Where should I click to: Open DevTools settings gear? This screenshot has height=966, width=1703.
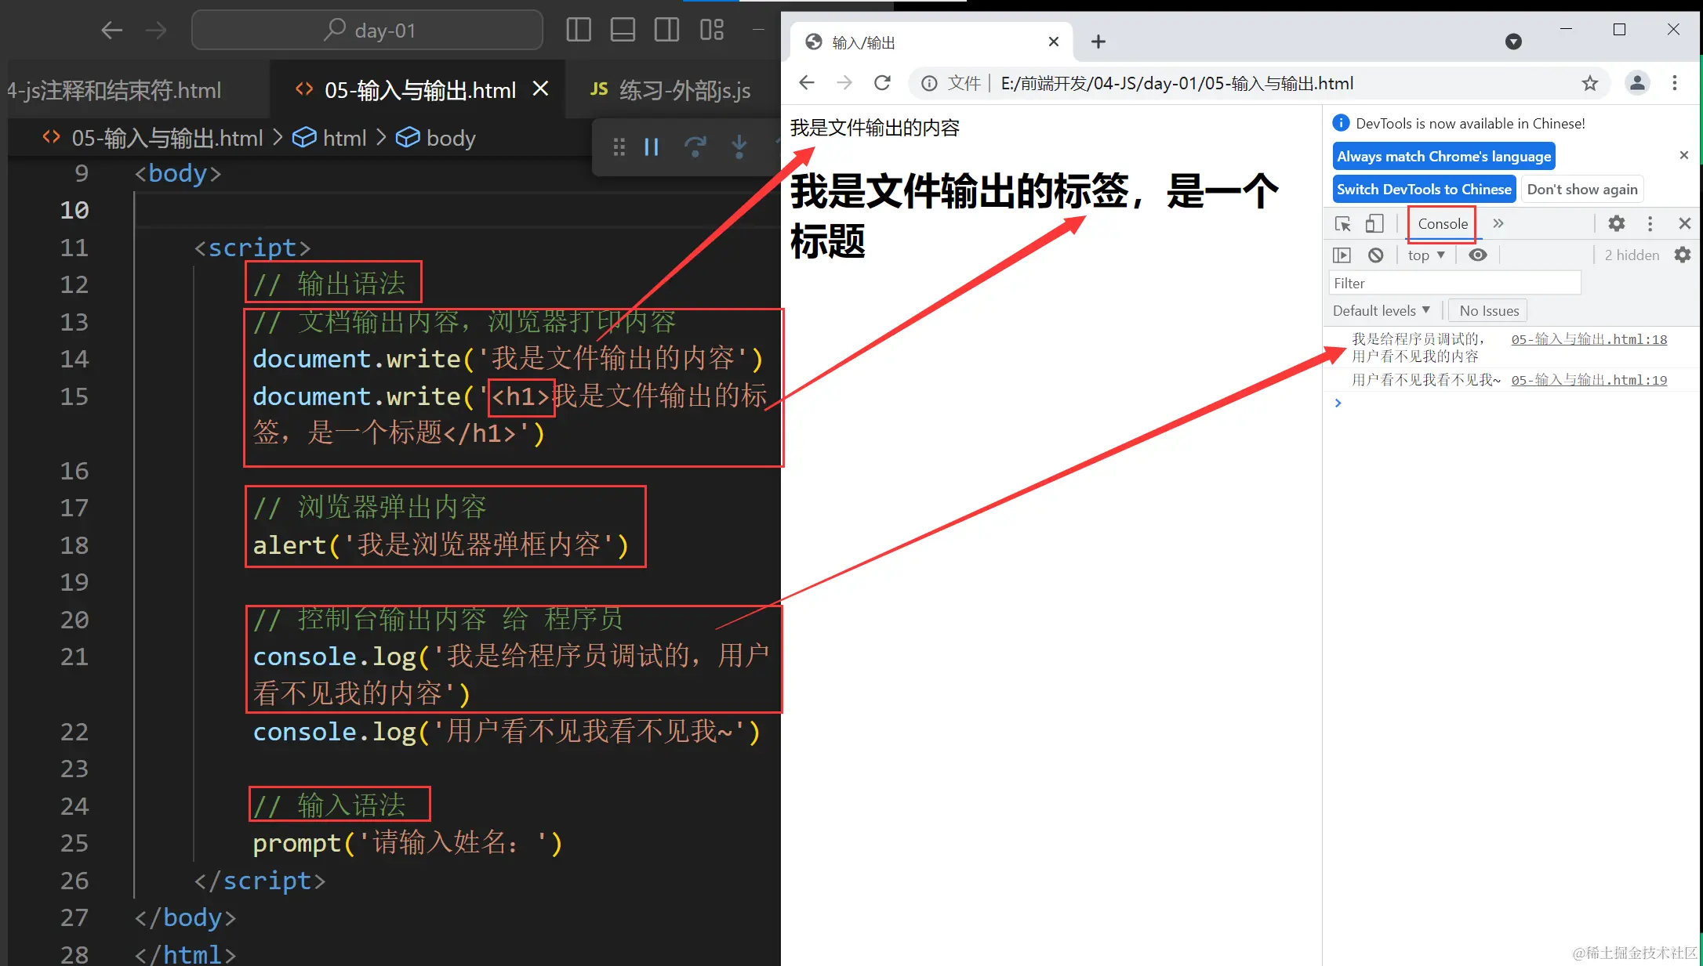(1617, 224)
